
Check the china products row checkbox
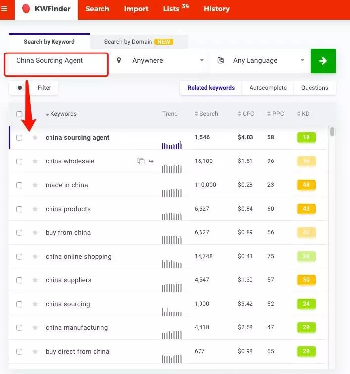(19, 209)
